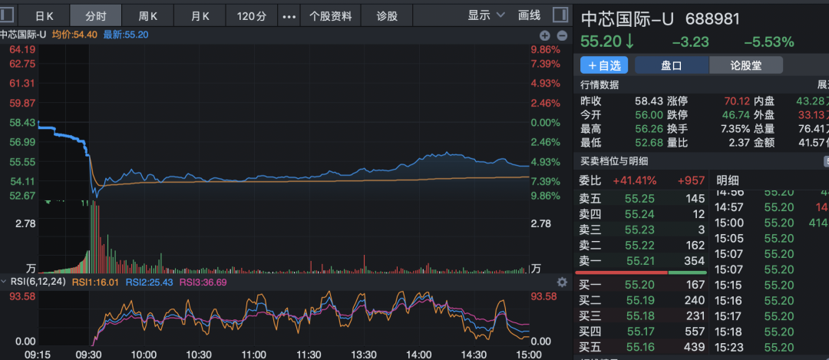The width and height of the screenshot is (829, 360).
Task: Switch to the 周K chart tab
Action: point(148,15)
